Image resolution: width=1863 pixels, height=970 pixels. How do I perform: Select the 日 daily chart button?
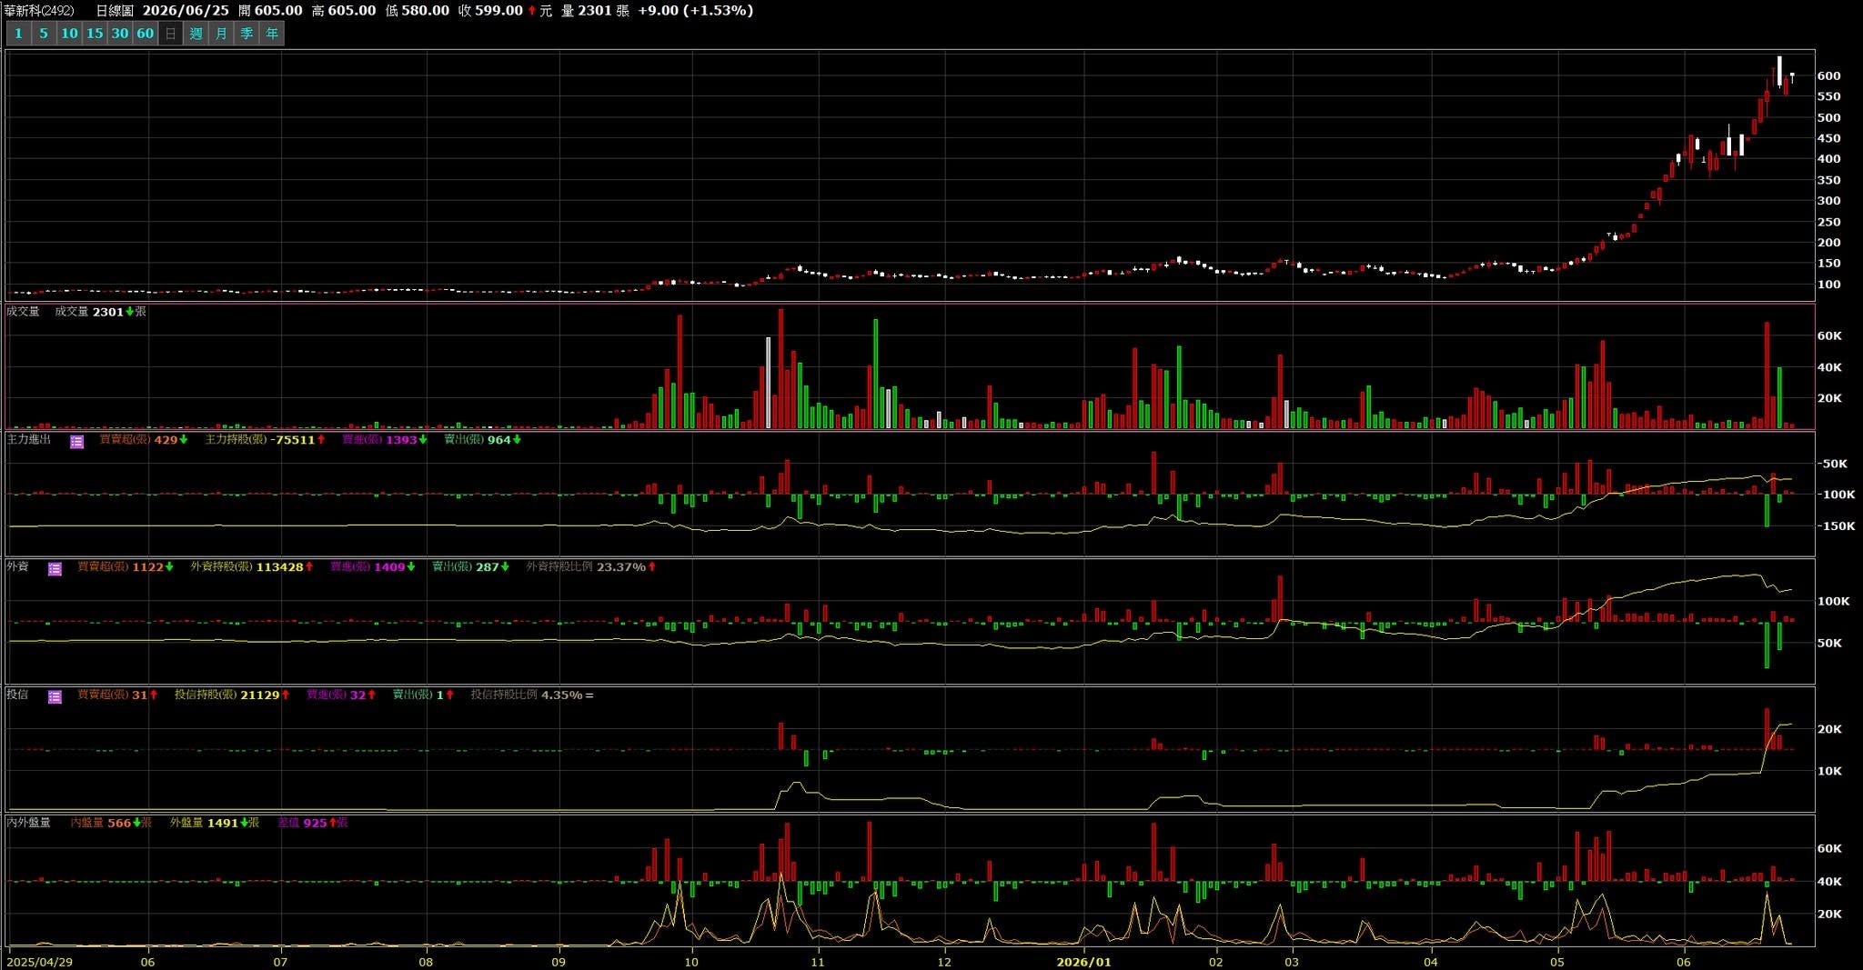[x=170, y=34]
